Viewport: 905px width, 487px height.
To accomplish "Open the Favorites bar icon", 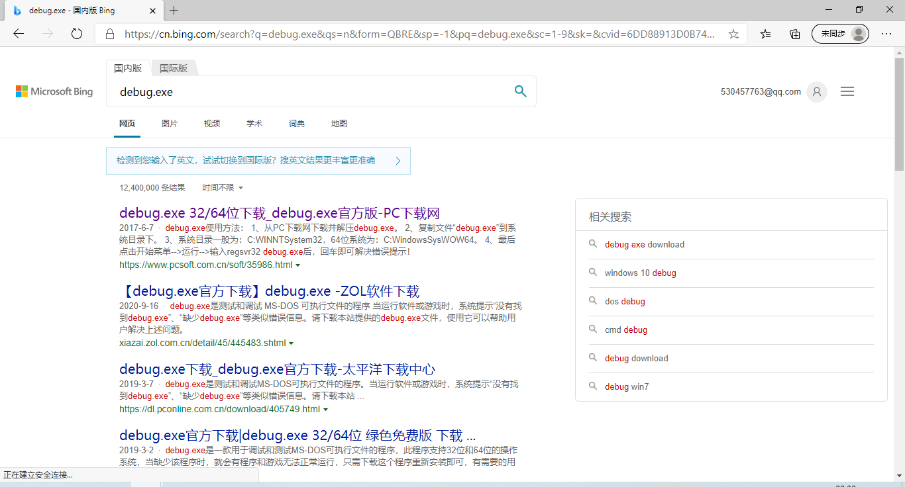I will (765, 33).
